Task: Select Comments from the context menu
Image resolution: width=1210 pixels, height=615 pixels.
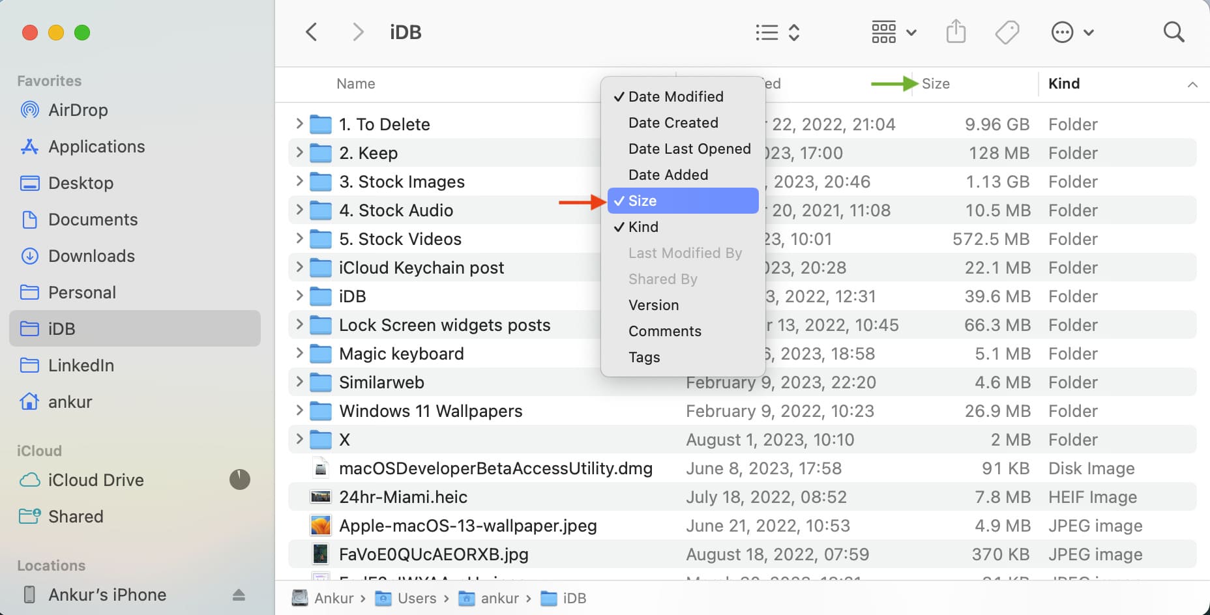Action: click(x=664, y=331)
